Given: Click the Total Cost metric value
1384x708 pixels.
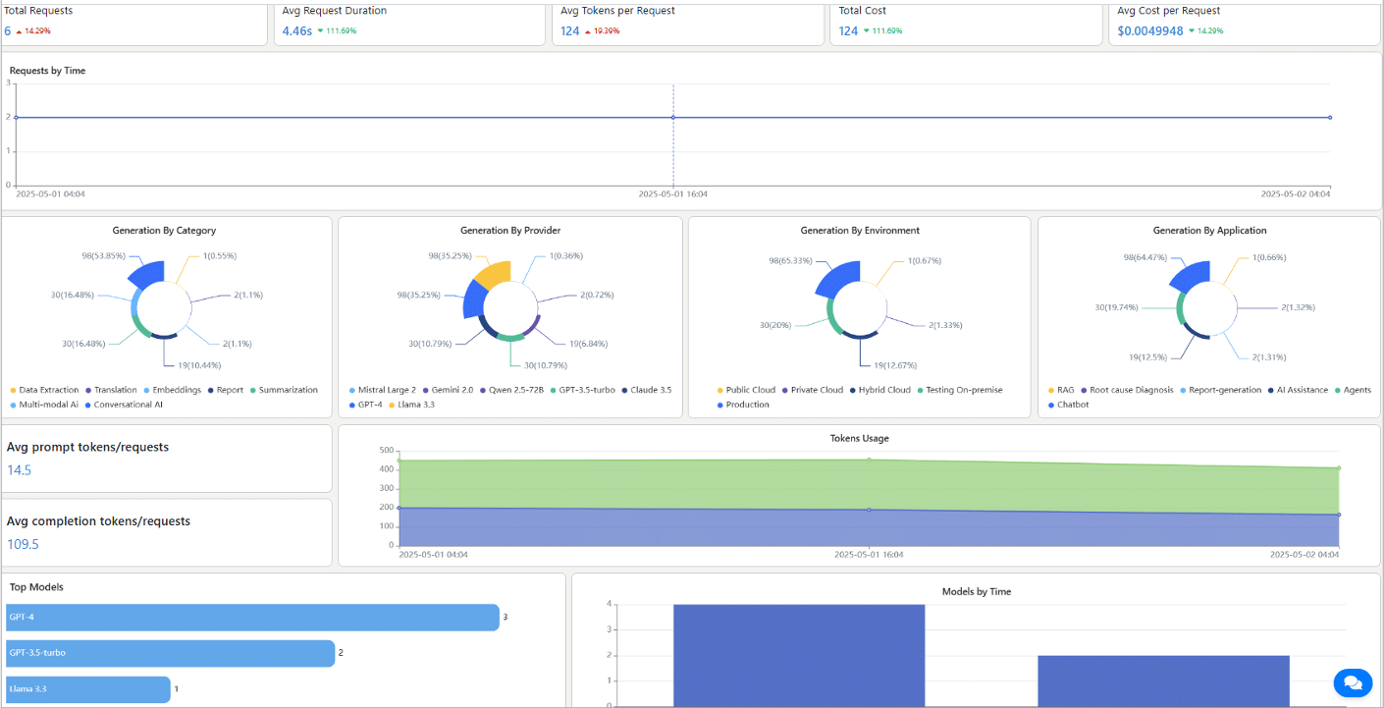Looking at the screenshot, I should [848, 31].
